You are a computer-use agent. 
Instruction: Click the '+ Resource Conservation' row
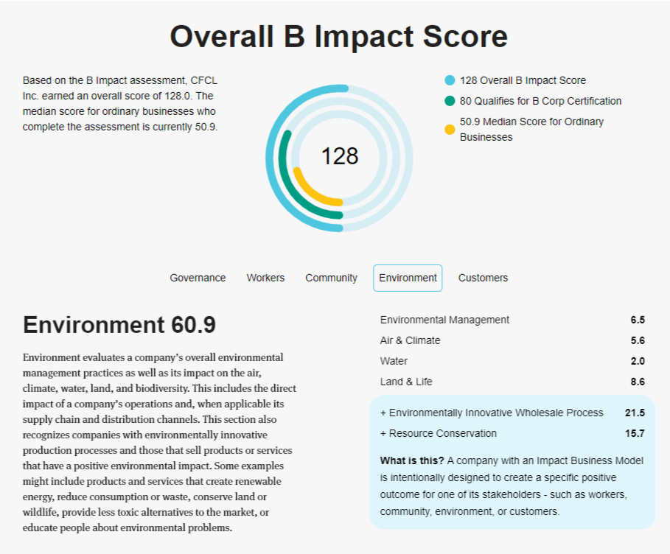tap(512, 433)
